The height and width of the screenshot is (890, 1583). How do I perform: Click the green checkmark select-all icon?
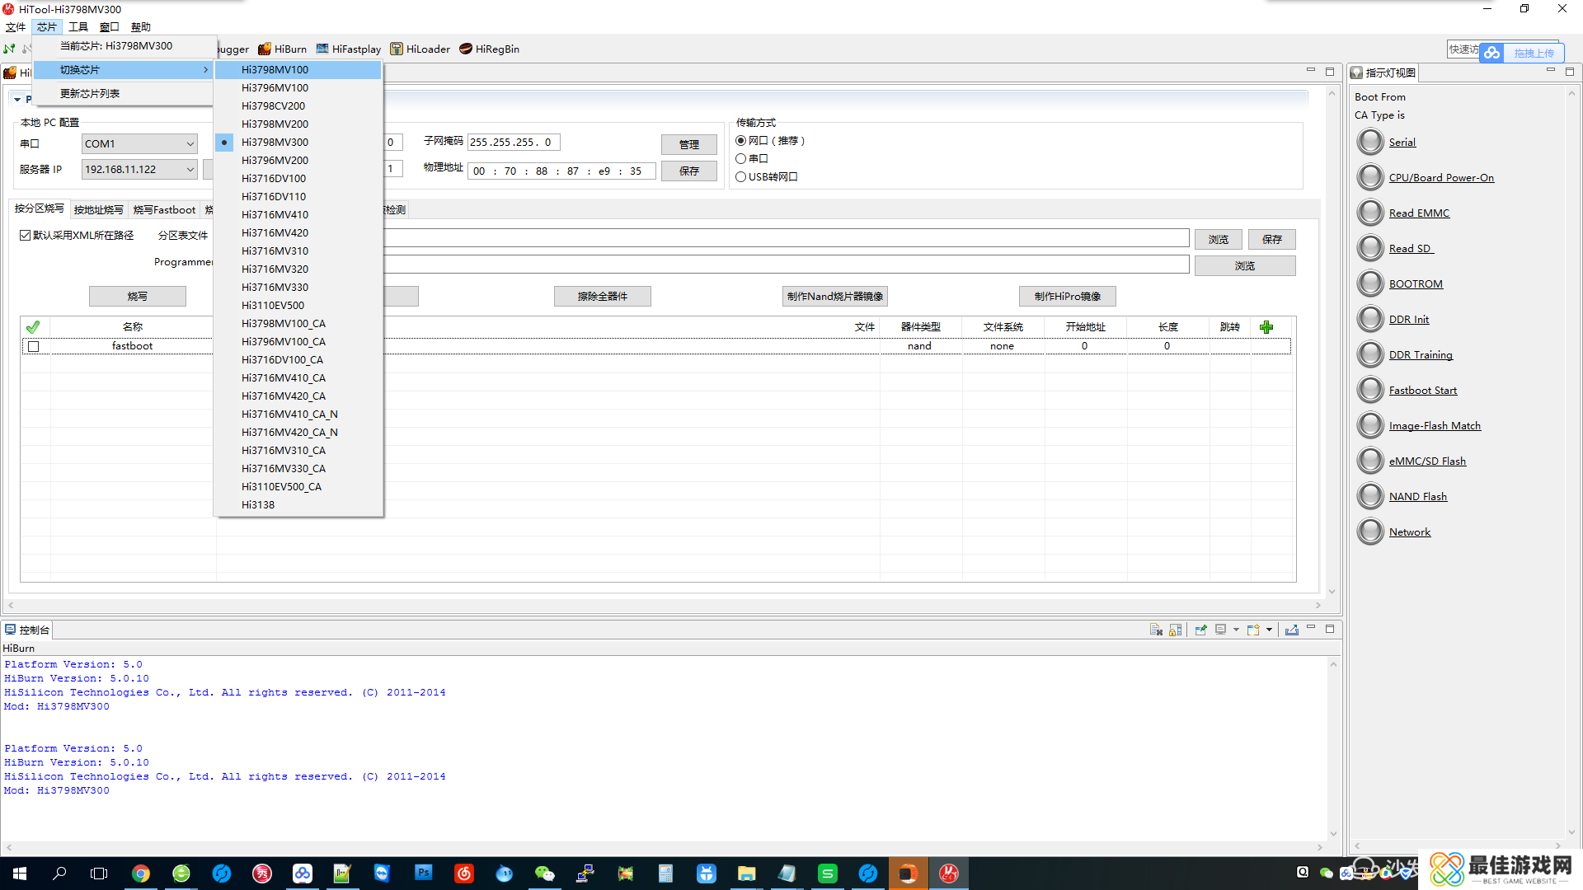(33, 327)
